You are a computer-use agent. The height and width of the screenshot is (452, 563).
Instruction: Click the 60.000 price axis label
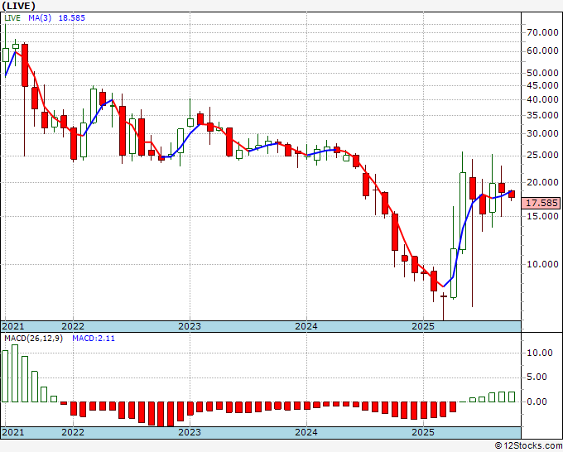(x=542, y=51)
